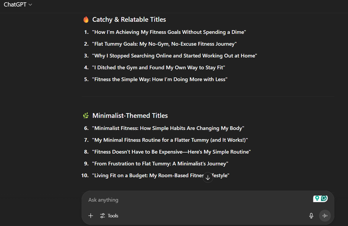348x226 pixels.
Task: Click the green lightbulb extension icon
Action: 317,198
